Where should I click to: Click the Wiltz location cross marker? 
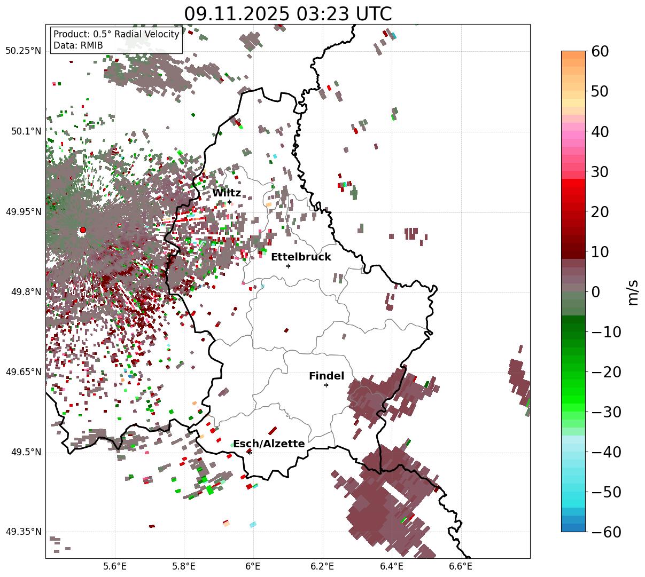point(230,202)
